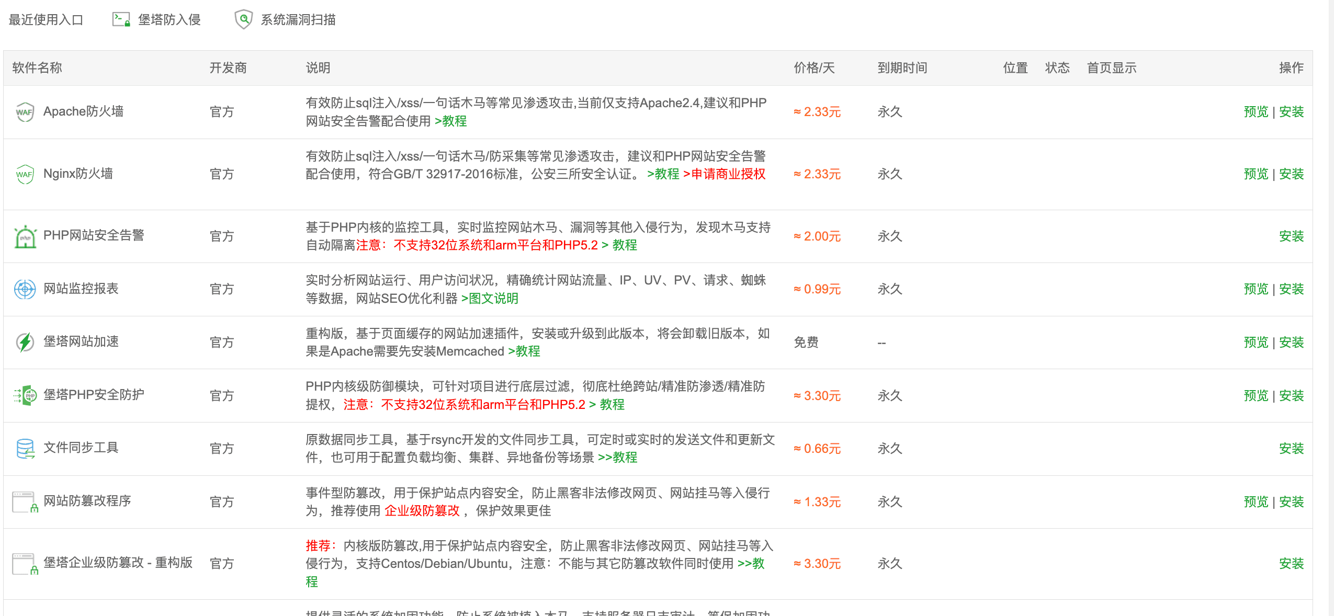Click the 说明 column header

click(318, 68)
